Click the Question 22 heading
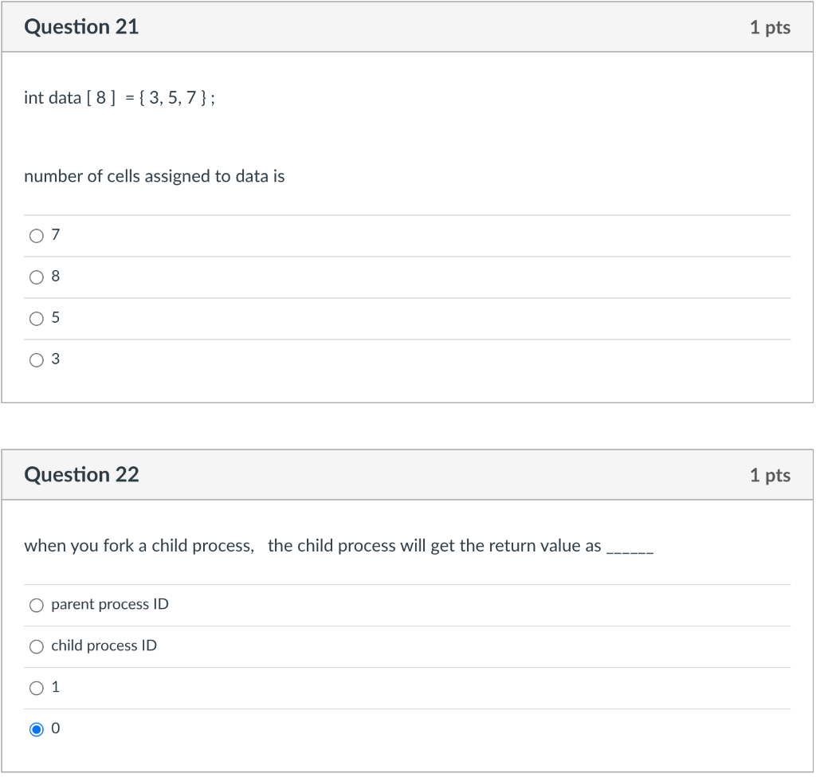Viewport: 816px width, 777px height. tap(82, 475)
